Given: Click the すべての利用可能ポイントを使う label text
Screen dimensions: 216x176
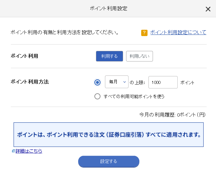Looking at the screenshot, I should (x=134, y=96).
